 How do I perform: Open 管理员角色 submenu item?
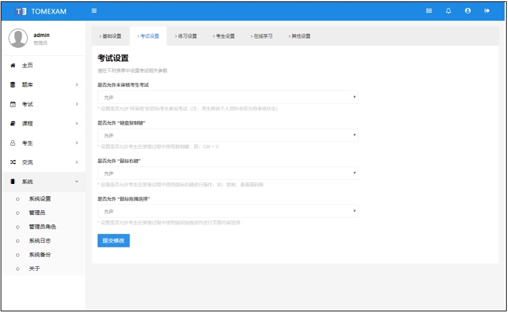coord(42,226)
